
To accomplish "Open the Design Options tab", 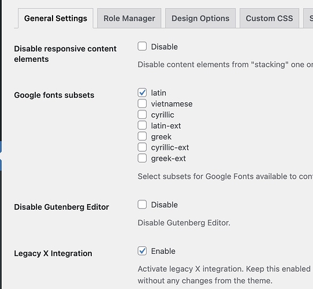I will [200, 18].
